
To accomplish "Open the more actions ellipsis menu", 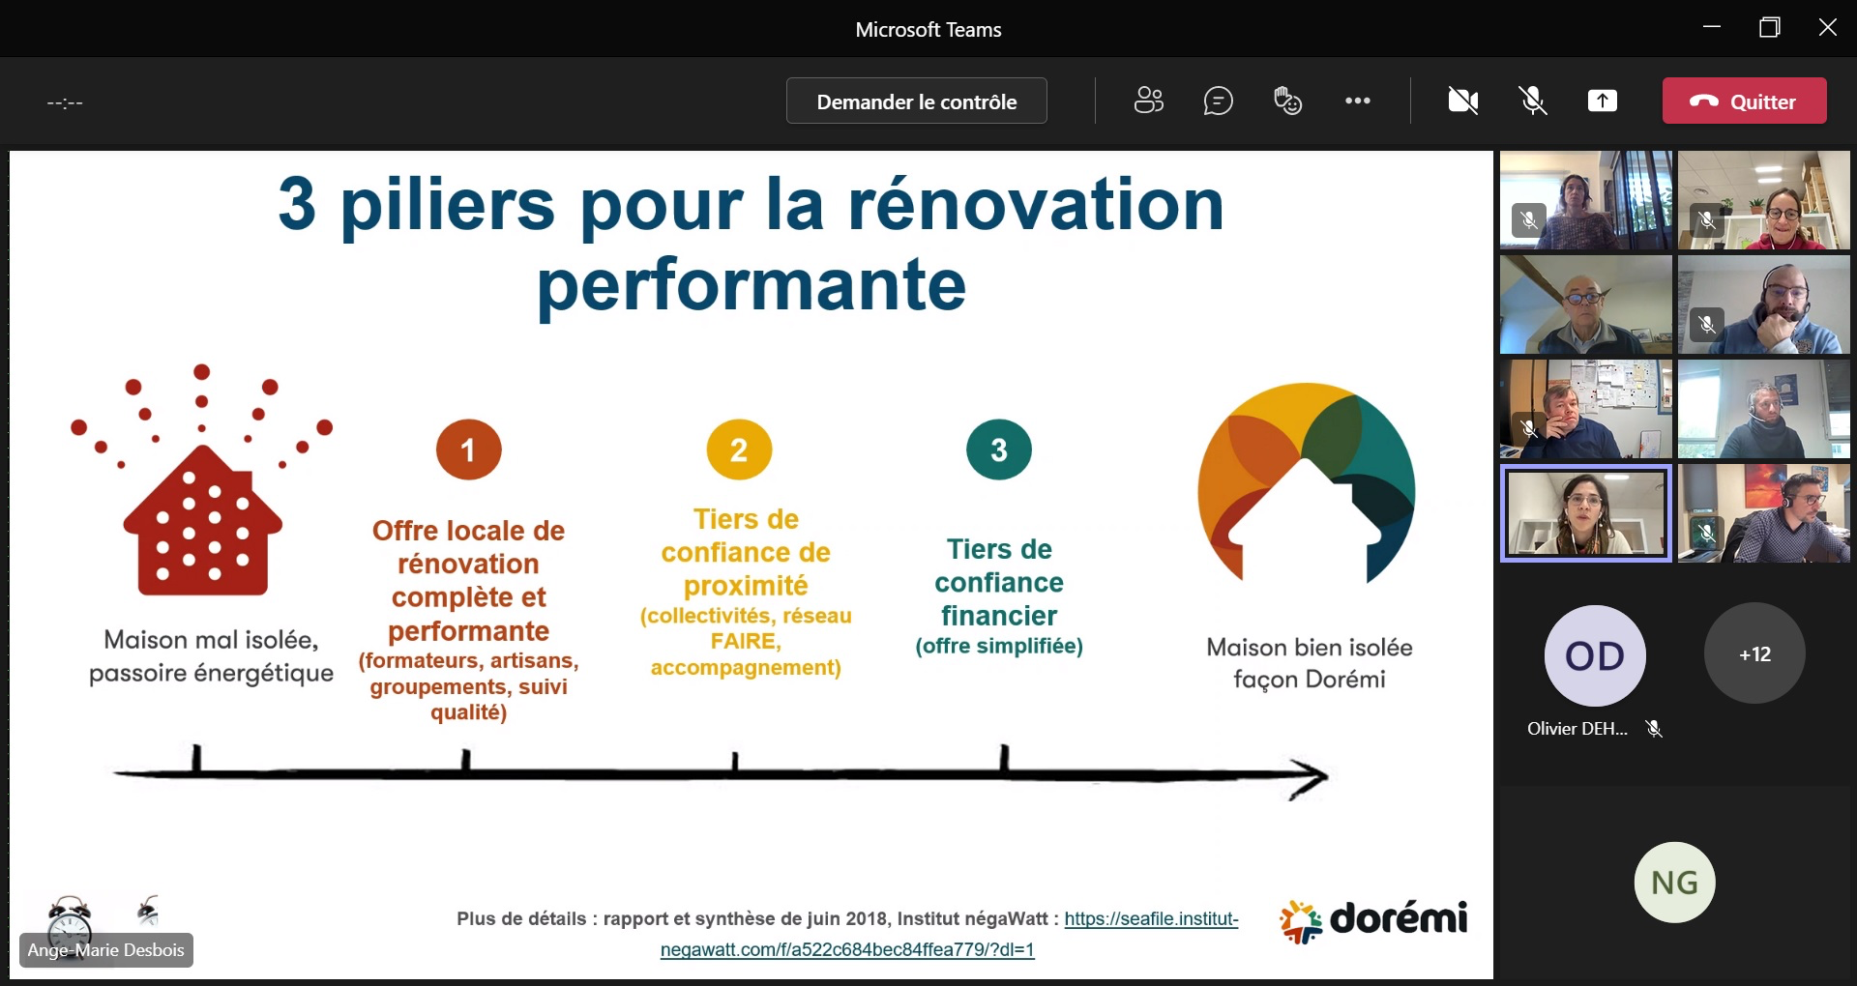I will click(x=1357, y=101).
